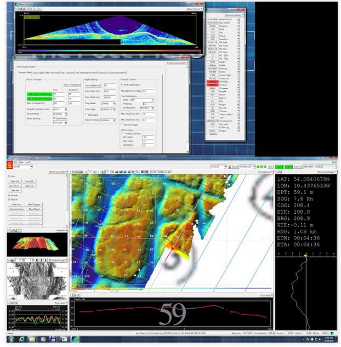This screenshot has height=347, width=341.
Task: Check the Enable scanning option
Action: pos(124,133)
